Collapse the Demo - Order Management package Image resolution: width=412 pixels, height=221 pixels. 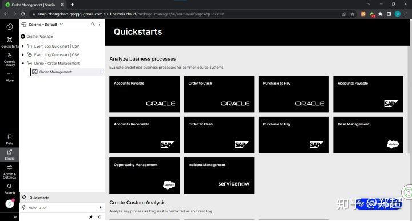point(23,64)
